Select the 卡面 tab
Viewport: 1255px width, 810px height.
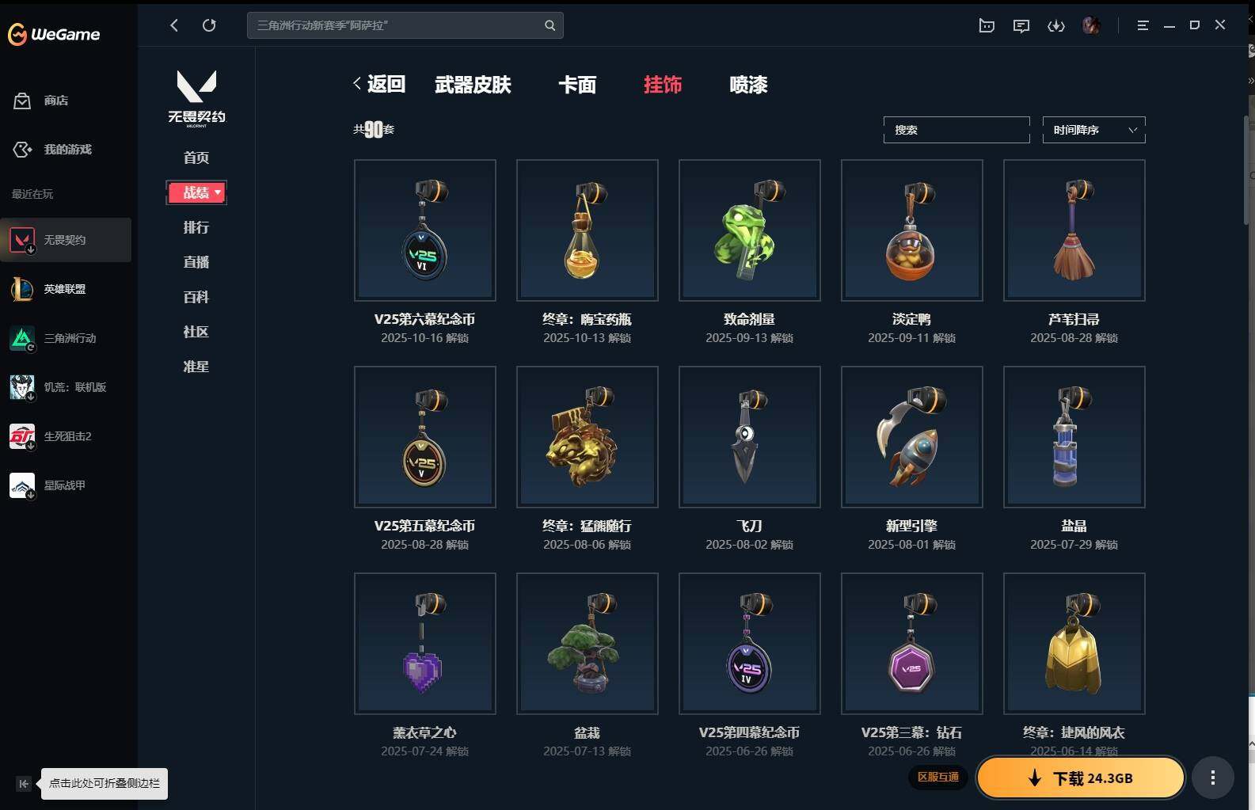coord(577,85)
